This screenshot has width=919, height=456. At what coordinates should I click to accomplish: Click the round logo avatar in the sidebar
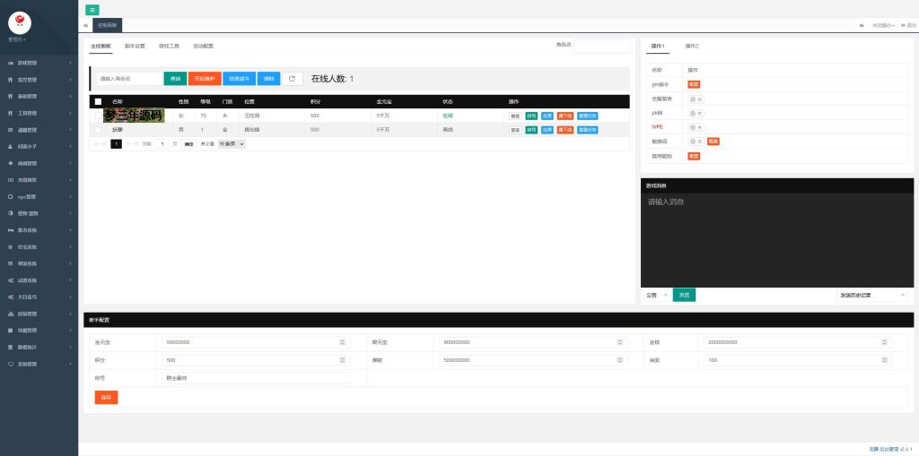tap(20, 22)
